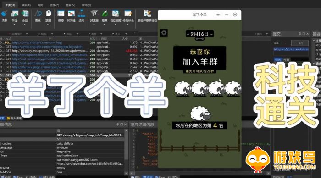This screenshot has width=321, height=178.
Task: Expand the 修改标头 dropdown arrow
Action: (128, 25)
